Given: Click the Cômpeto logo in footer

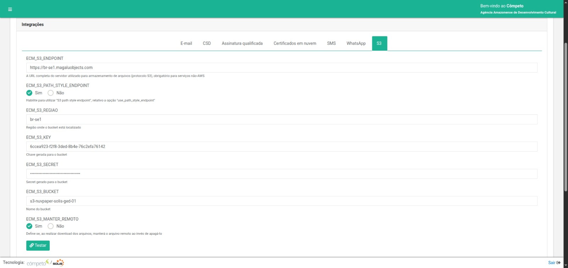Looking at the screenshot, I should tap(38, 263).
